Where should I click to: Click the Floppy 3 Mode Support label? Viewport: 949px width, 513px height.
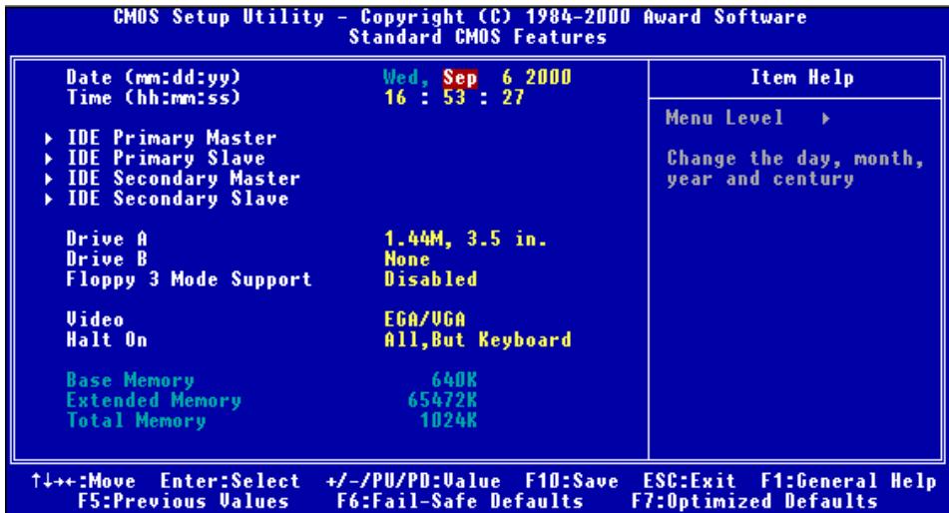tap(189, 279)
